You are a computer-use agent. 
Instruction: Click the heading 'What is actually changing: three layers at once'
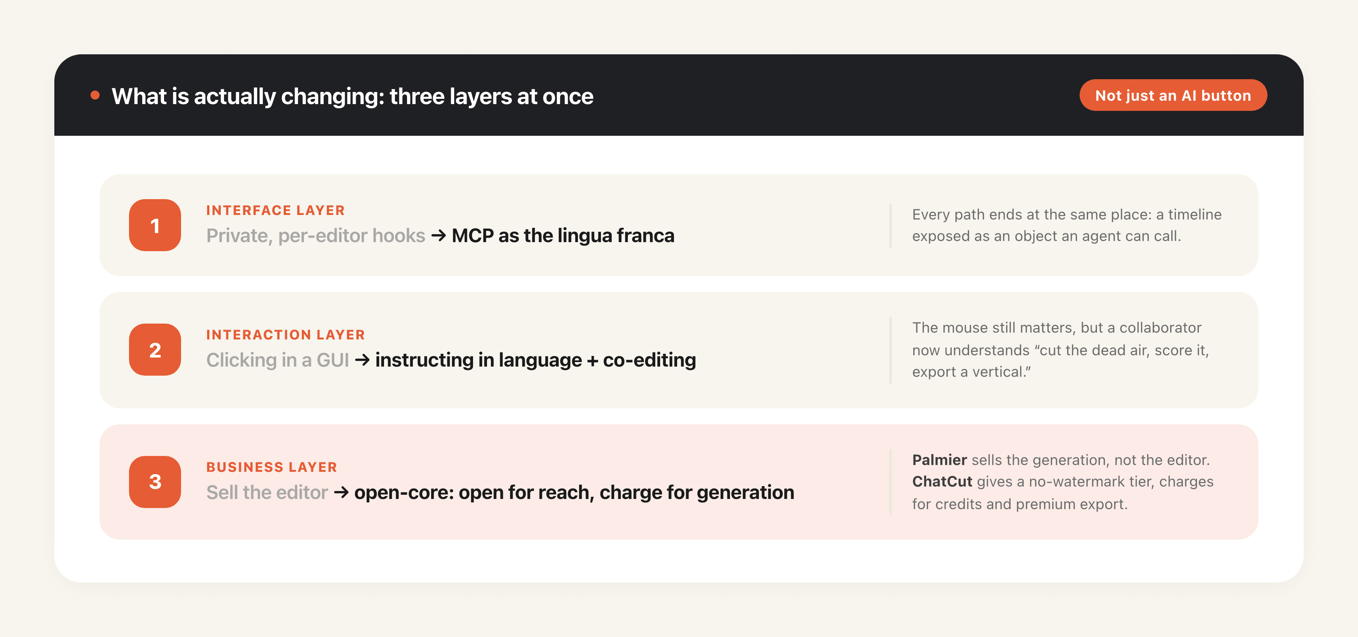[x=352, y=97]
